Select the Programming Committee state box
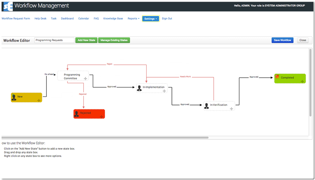Image resolution: width=315 pixels, height=180 pixels. 73,76
